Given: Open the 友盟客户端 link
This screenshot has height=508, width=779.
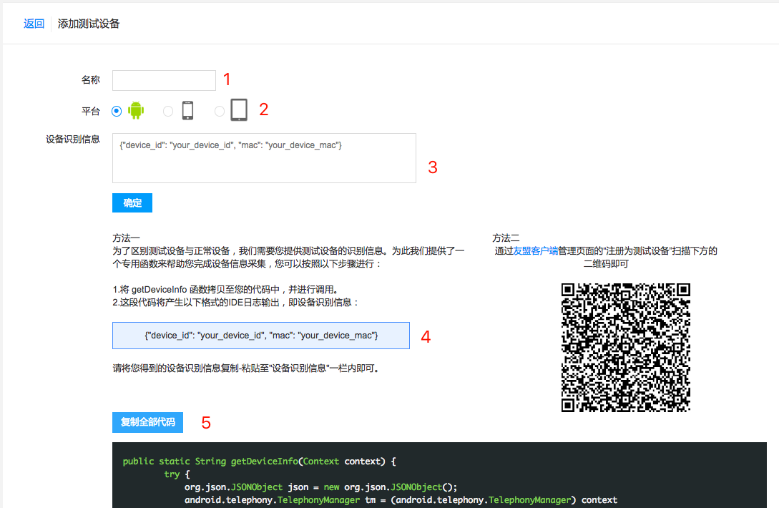Looking at the screenshot, I should click(535, 251).
